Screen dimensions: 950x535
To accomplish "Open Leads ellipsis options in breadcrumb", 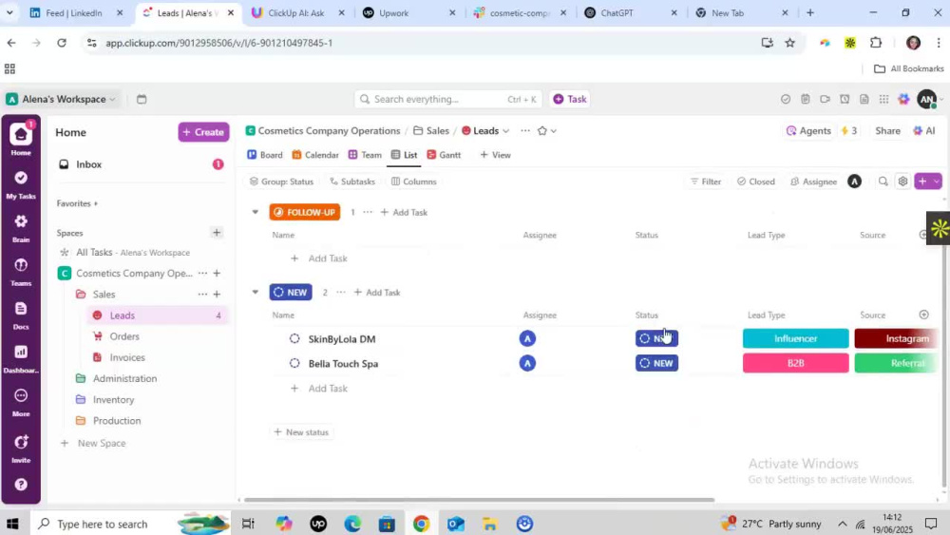I will pyautogui.click(x=524, y=131).
